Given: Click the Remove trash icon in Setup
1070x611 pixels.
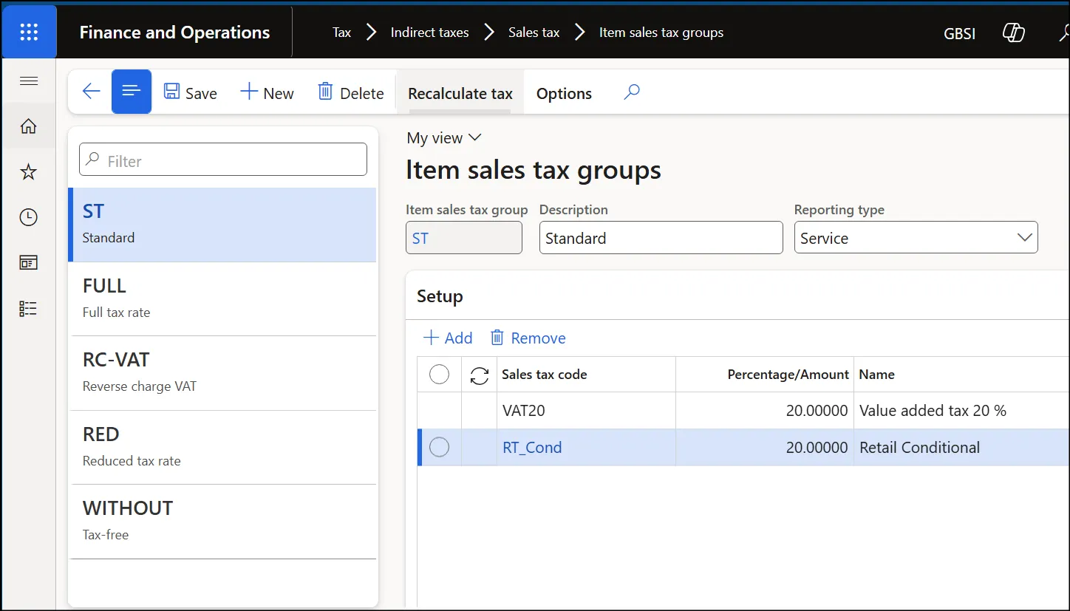Looking at the screenshot, I should pyautogui.click(x=497, y=338).
